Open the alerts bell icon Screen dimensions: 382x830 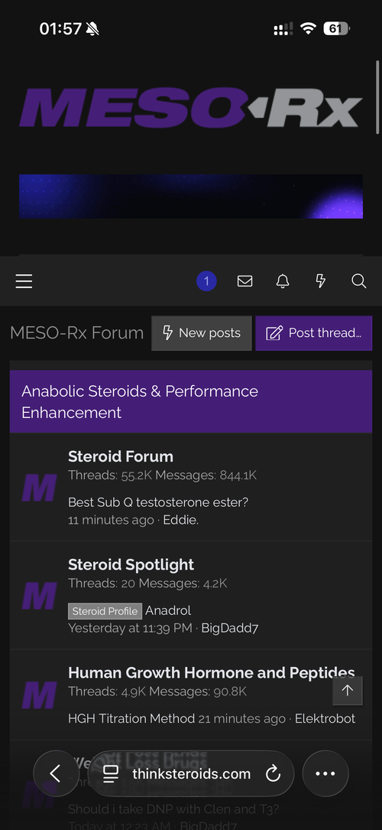coord(283,281)
